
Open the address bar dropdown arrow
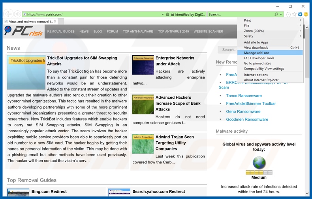(163, 14)
